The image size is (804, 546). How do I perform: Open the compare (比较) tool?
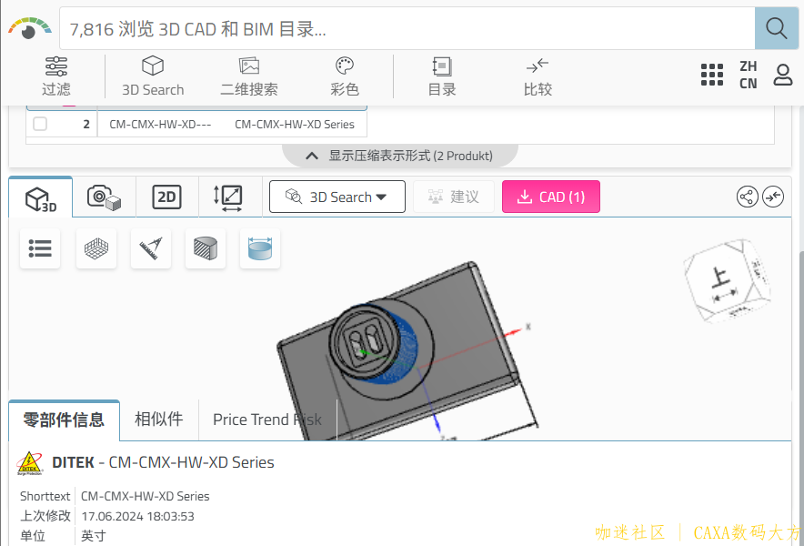click(x=538, y=76)
